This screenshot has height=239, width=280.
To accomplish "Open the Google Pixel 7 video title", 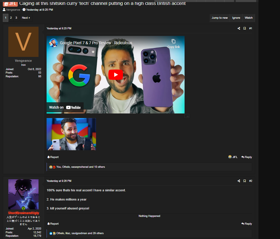I will point(96,43).
